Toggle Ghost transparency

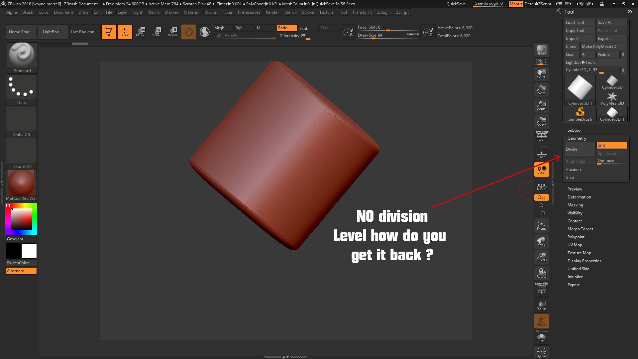[541, 321]
